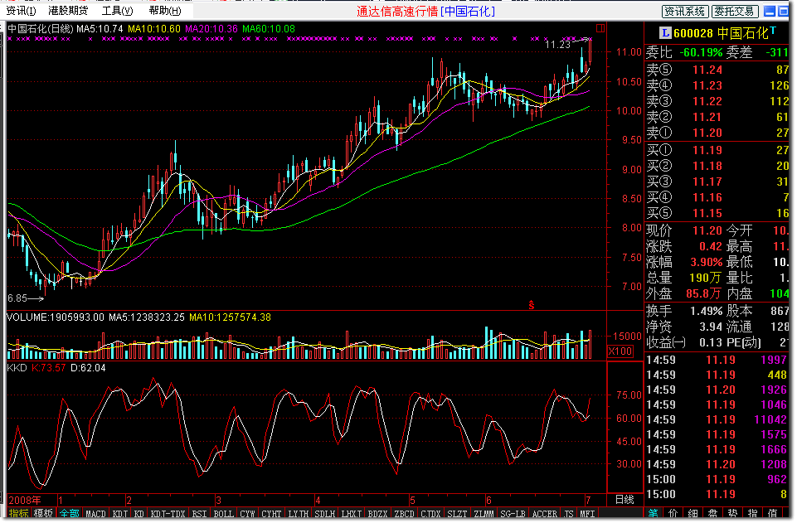Switch to the MFI indicator tab

(x=587, y=514)
